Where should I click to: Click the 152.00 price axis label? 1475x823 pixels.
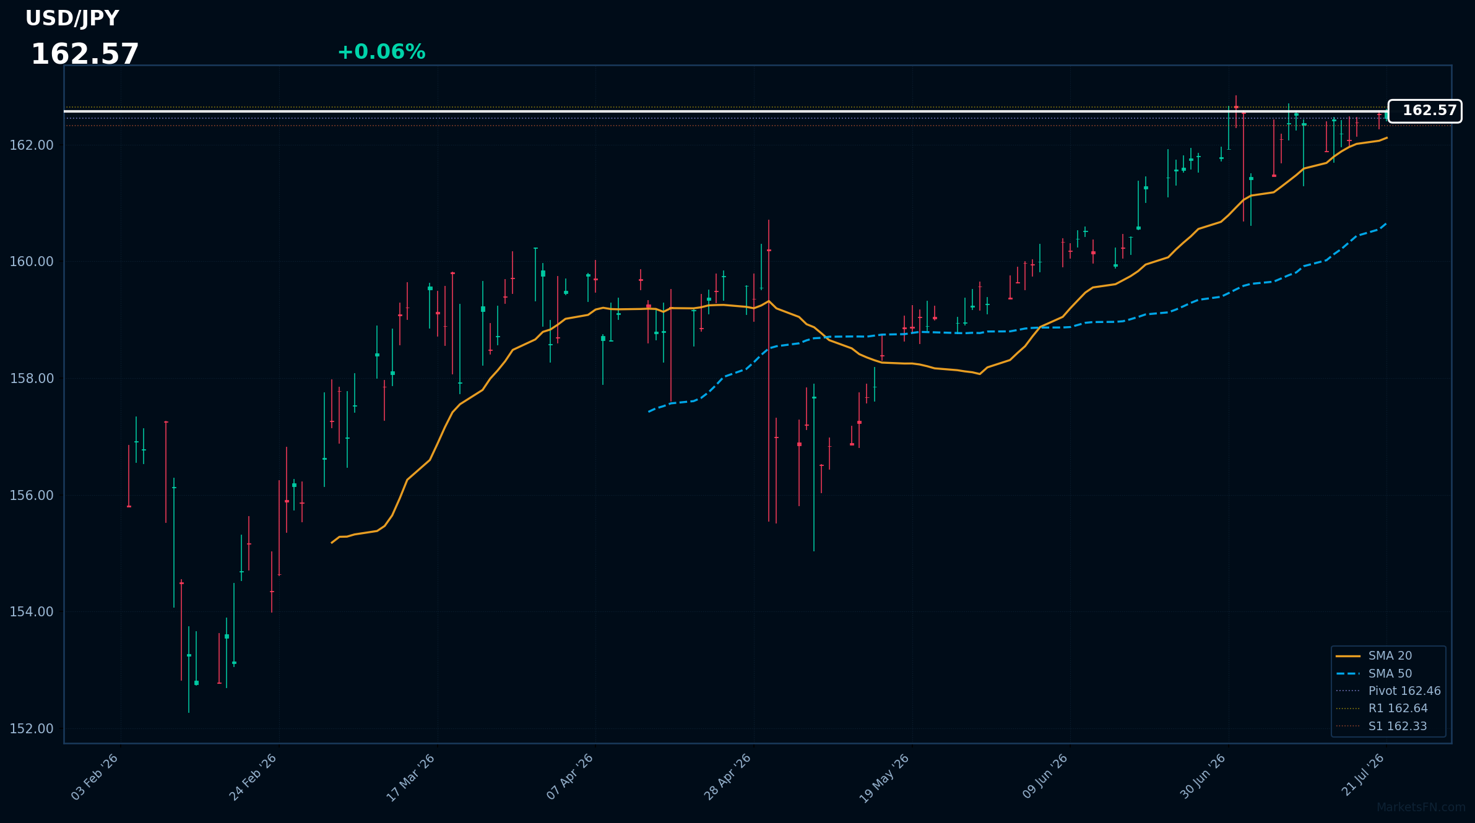pyautogui.click(x=32, y=729)
